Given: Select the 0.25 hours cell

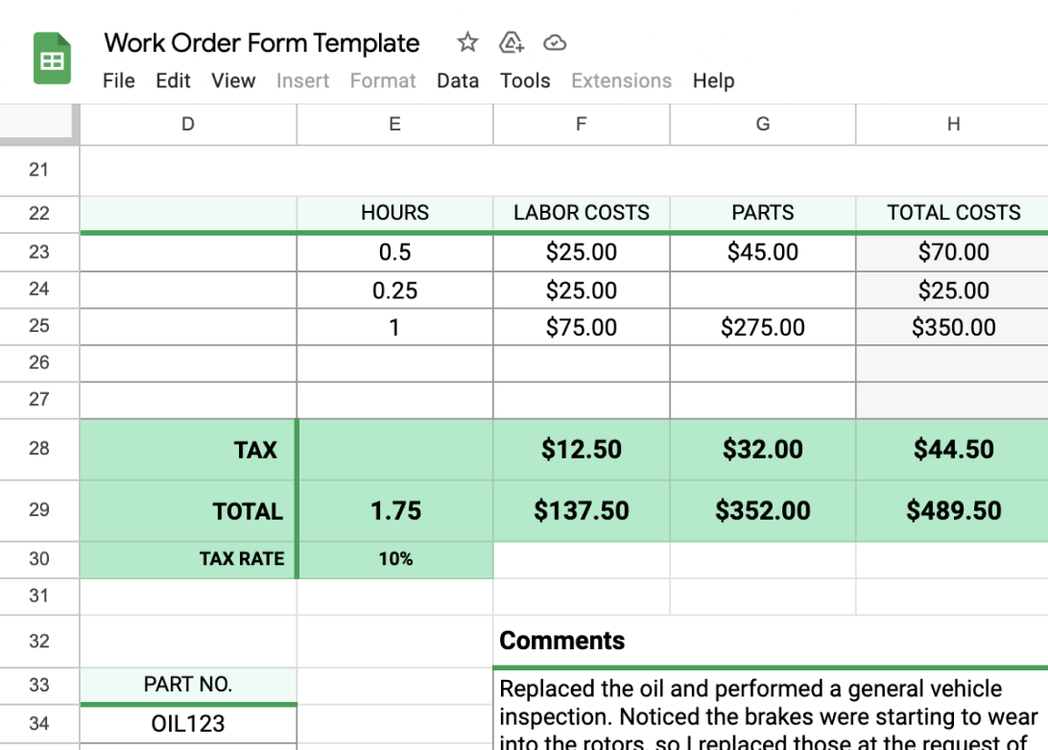Looking at the screenshot, I should point(395,291).
